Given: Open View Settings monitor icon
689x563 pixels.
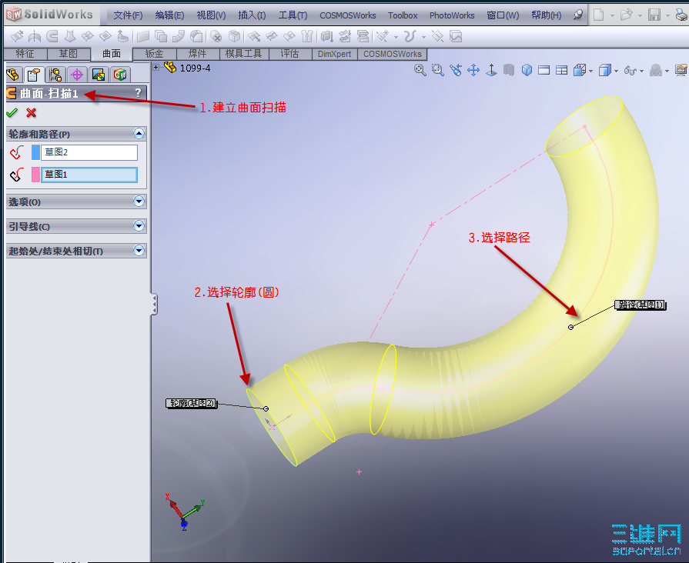Looking at the screenshot, I should [681, 70].
